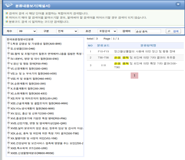The width and height of the screenshot is (185, 160).
Task: Select tree label V.정신 및 행동 장애(F00-F99)
Action: pyautogui.click(x=29, y=64)
